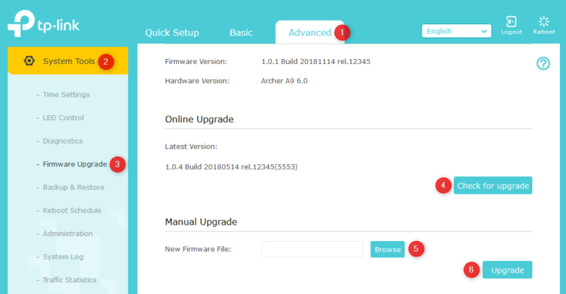Viewport: 566px width, 294px height.
Task: Open Administration in sidebar
Action: point(68,234)
